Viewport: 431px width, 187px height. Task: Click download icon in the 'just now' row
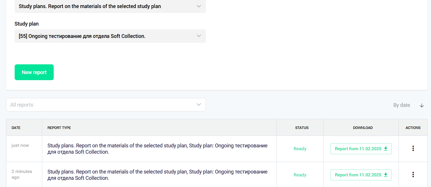(x=386, y=149)
